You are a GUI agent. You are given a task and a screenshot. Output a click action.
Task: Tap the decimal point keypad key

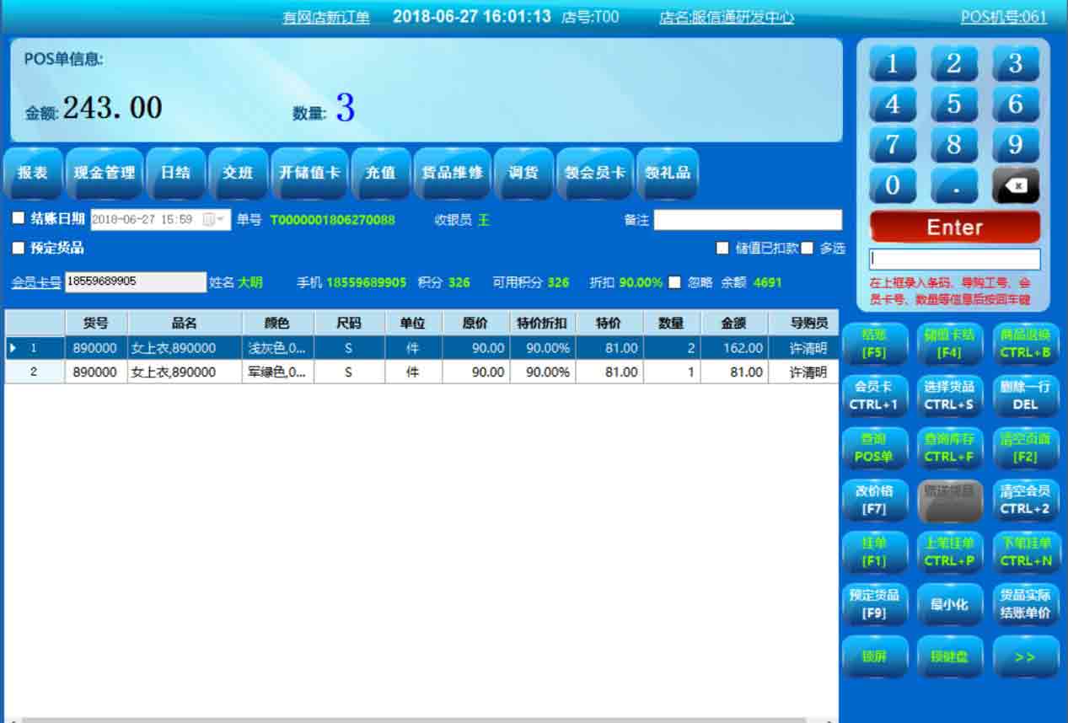tap(954, 186)
